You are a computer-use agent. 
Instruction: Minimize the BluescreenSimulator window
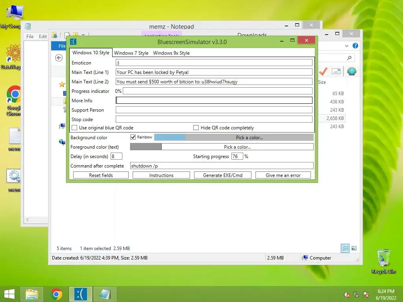[x=282, y=41]
